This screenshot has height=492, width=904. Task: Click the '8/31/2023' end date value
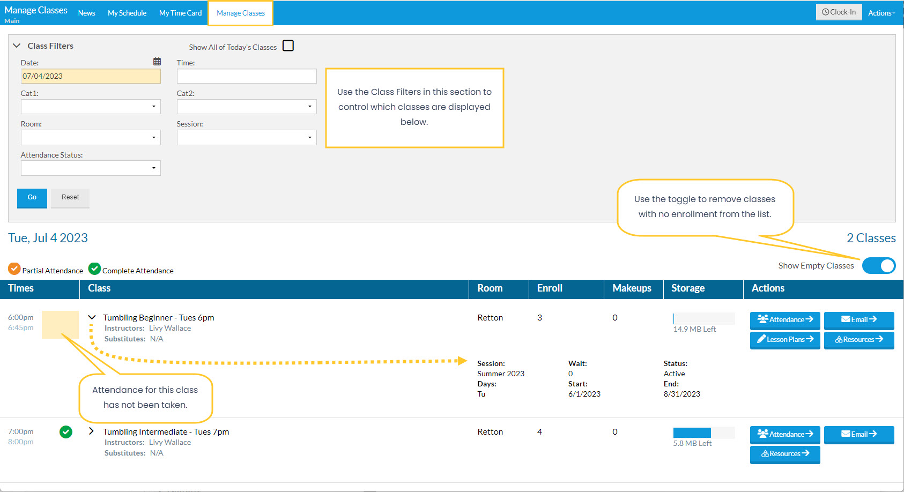tap(682, 394)
